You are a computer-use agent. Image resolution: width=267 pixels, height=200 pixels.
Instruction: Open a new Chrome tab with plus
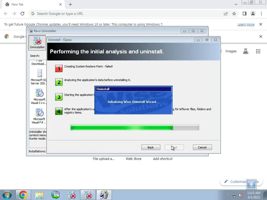coord(70,4)
